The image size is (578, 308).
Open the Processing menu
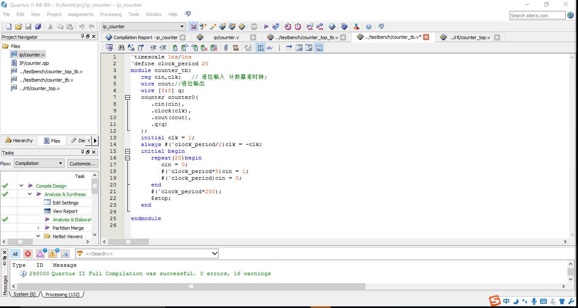pyautogui.click(x=111, y=14)
